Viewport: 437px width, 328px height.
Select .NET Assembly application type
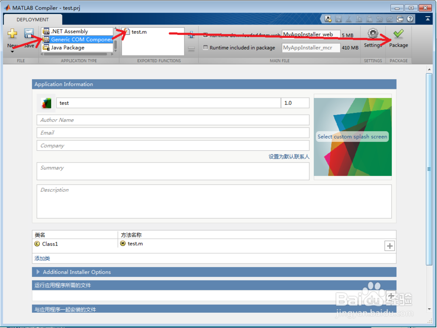coord(77,31)
